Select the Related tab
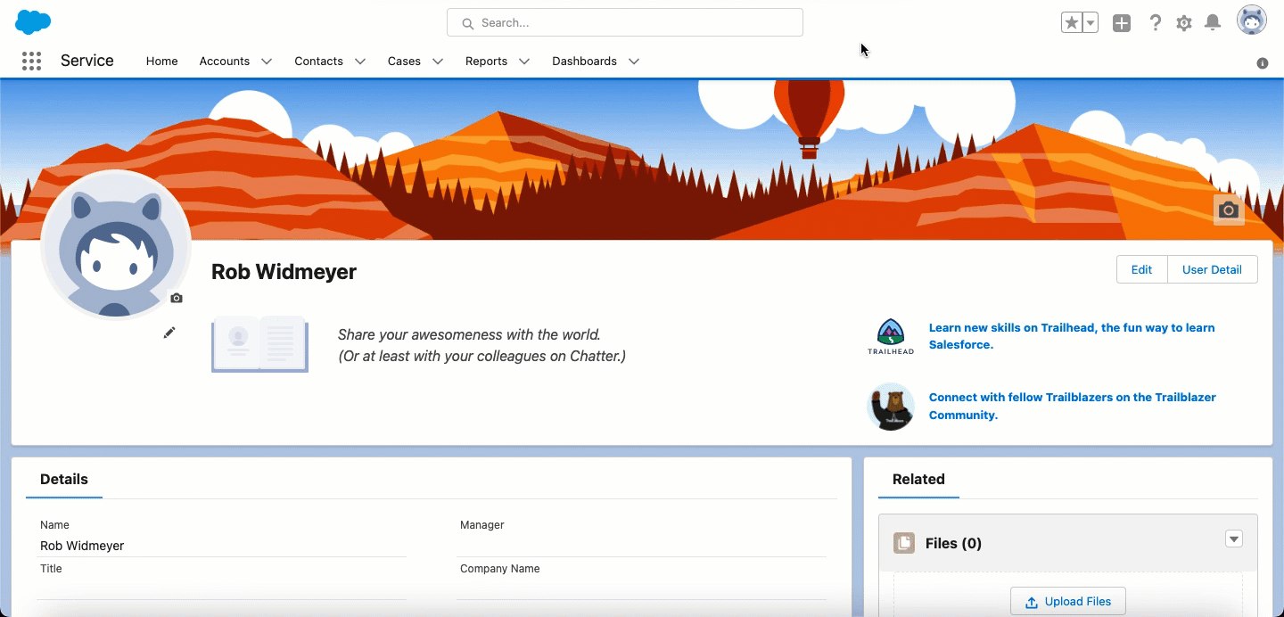 click(x=918, y=479)
